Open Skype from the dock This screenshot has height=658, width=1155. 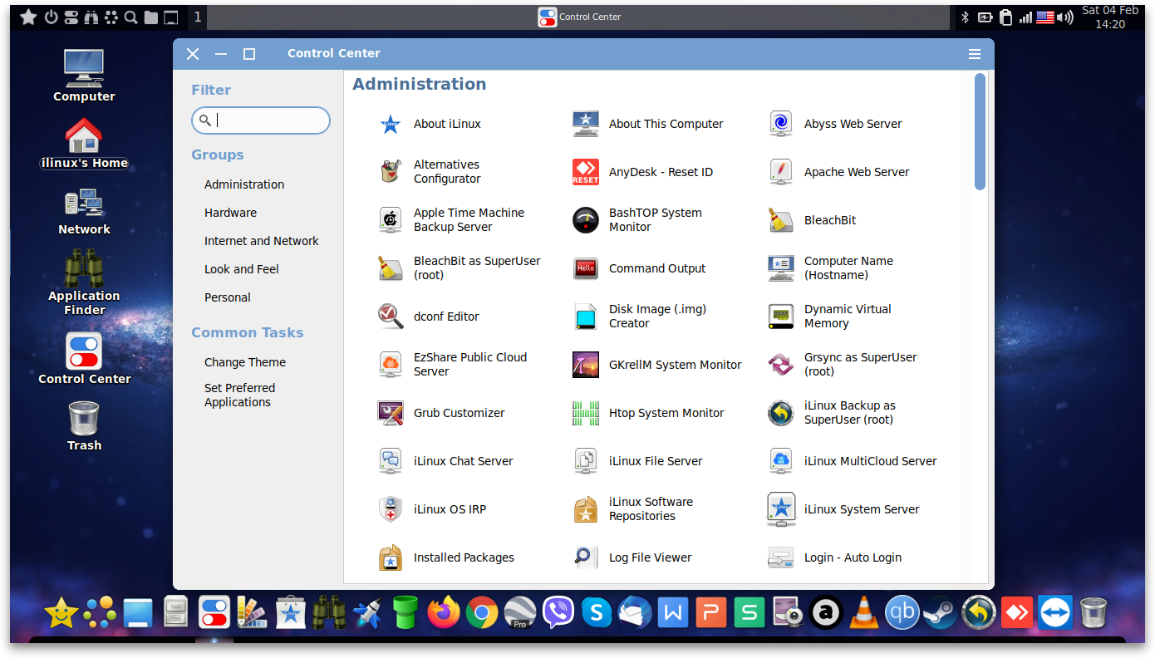click(597, 613)
